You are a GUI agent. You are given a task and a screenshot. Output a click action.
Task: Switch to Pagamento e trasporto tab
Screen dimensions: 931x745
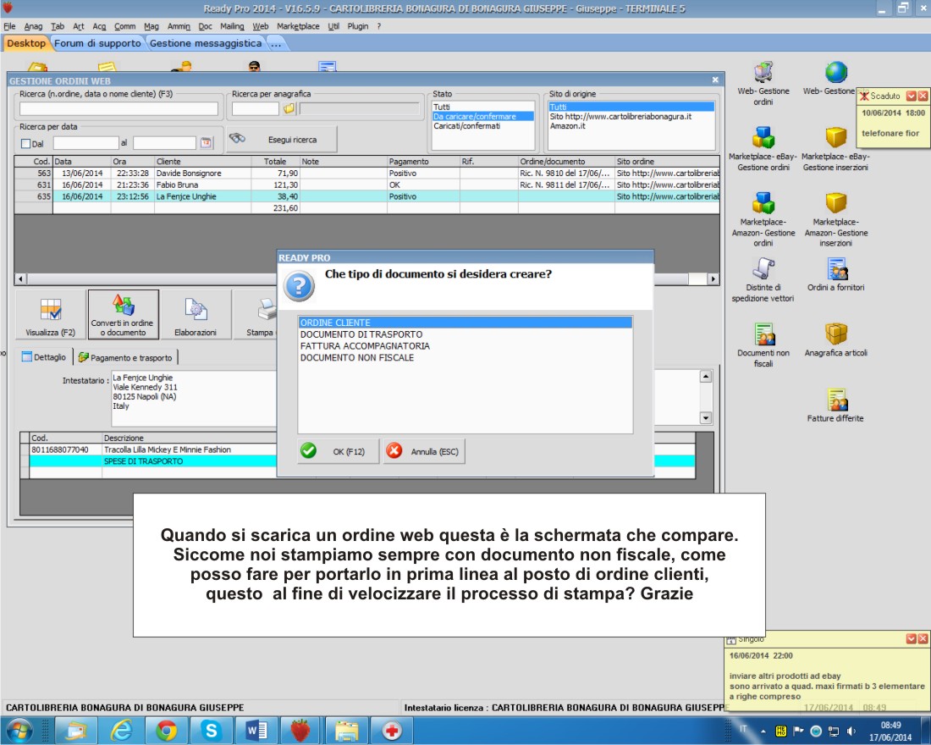point(126,357)
